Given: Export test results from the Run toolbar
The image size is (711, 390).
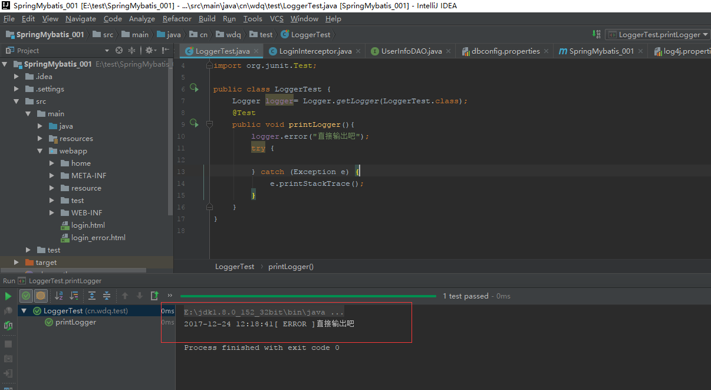Looking at the screenshot, I should (154, 296).
